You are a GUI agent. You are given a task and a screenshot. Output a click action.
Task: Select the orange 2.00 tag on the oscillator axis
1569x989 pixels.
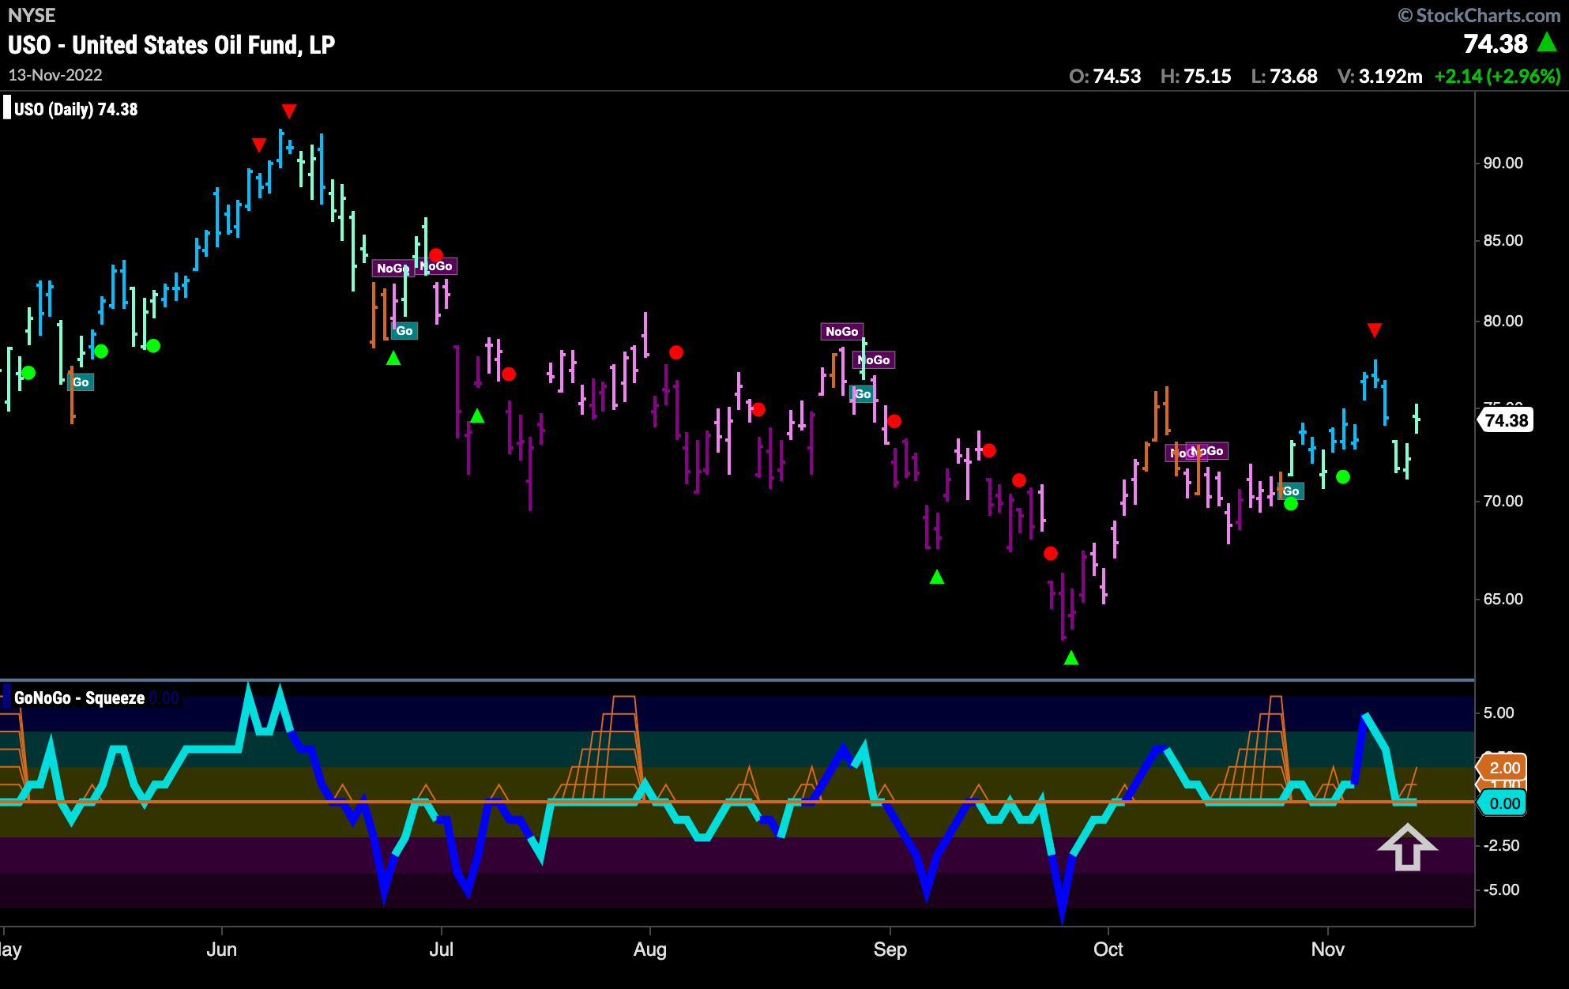[x=1503, y=768]
